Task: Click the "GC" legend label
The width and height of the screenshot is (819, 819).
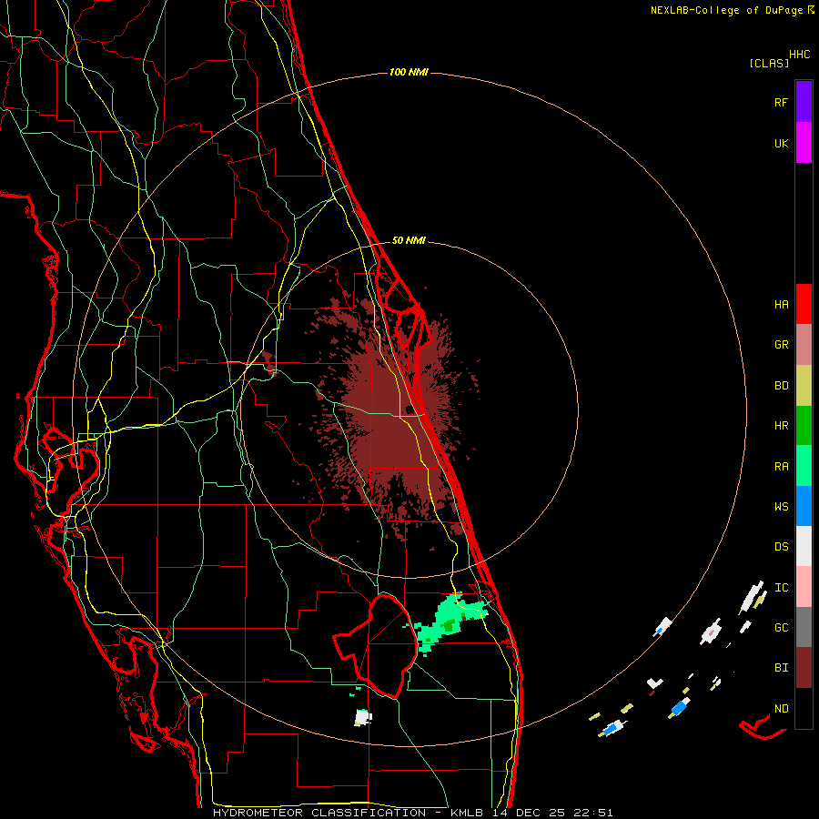Action: pyautogui.click(x=781, y=628)
